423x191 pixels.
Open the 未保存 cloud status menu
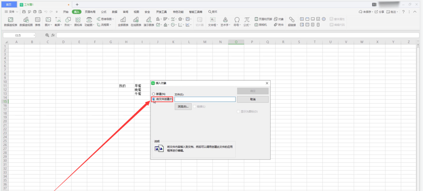click(365, 12)
